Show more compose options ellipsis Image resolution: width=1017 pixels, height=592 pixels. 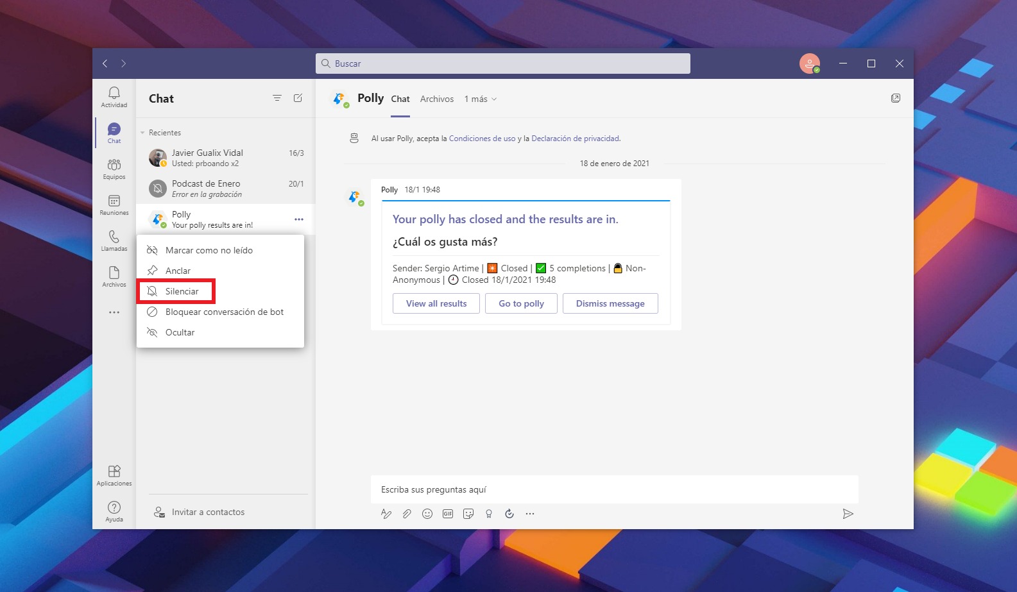click(530, 514)
